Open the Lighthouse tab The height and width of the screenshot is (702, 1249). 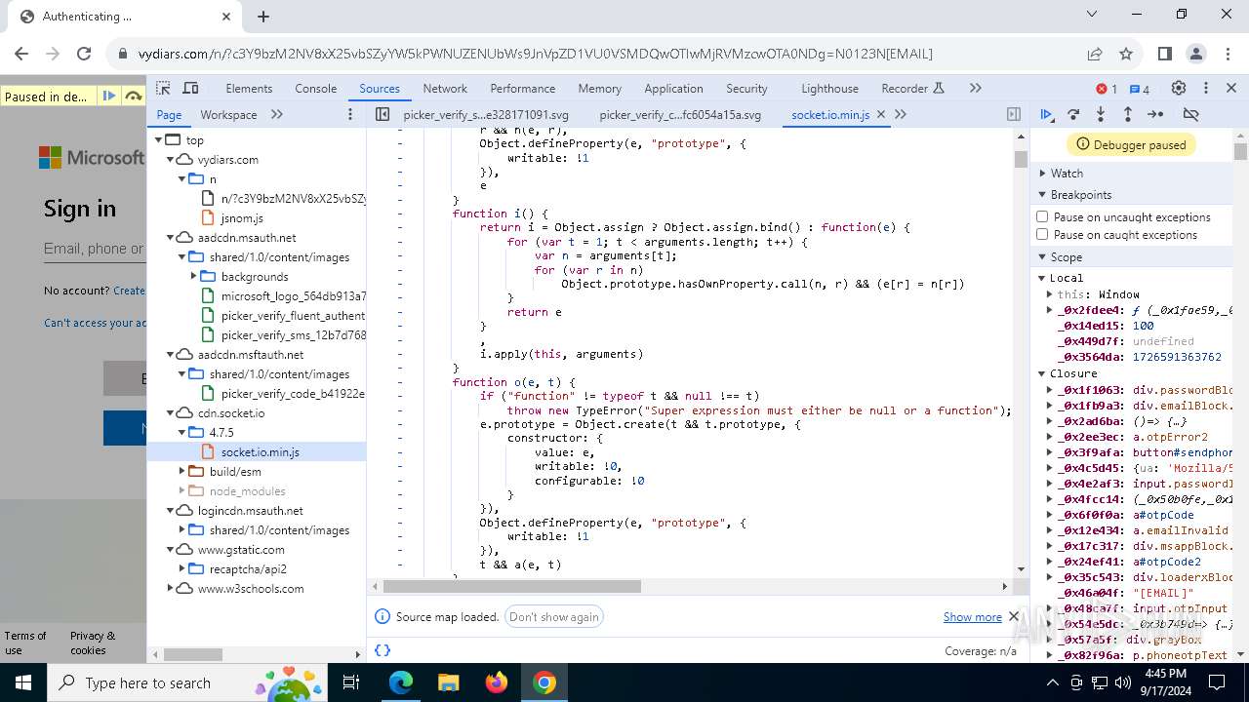[x=830, y=88]
